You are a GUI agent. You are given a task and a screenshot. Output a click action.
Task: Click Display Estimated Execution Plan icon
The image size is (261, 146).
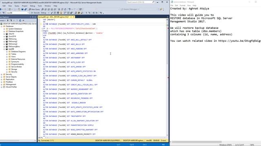[x=55, y=13]
